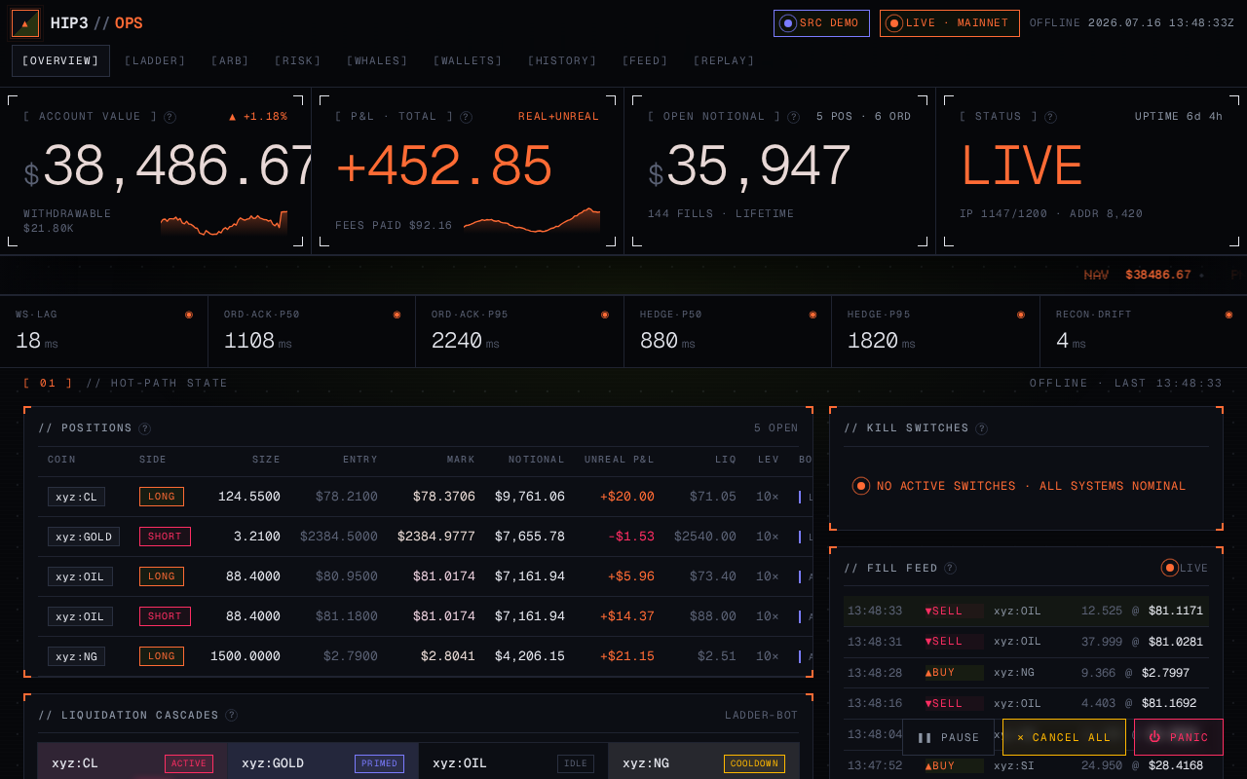This screenshot has width=1247, height=779.
Task: Open Account Value help icon
Action: pyautogui.click(x=170, y=117)
